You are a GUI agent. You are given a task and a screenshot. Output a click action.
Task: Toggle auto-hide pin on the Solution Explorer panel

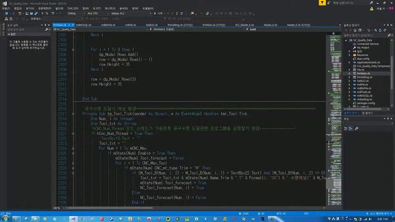tap(388, 25)
